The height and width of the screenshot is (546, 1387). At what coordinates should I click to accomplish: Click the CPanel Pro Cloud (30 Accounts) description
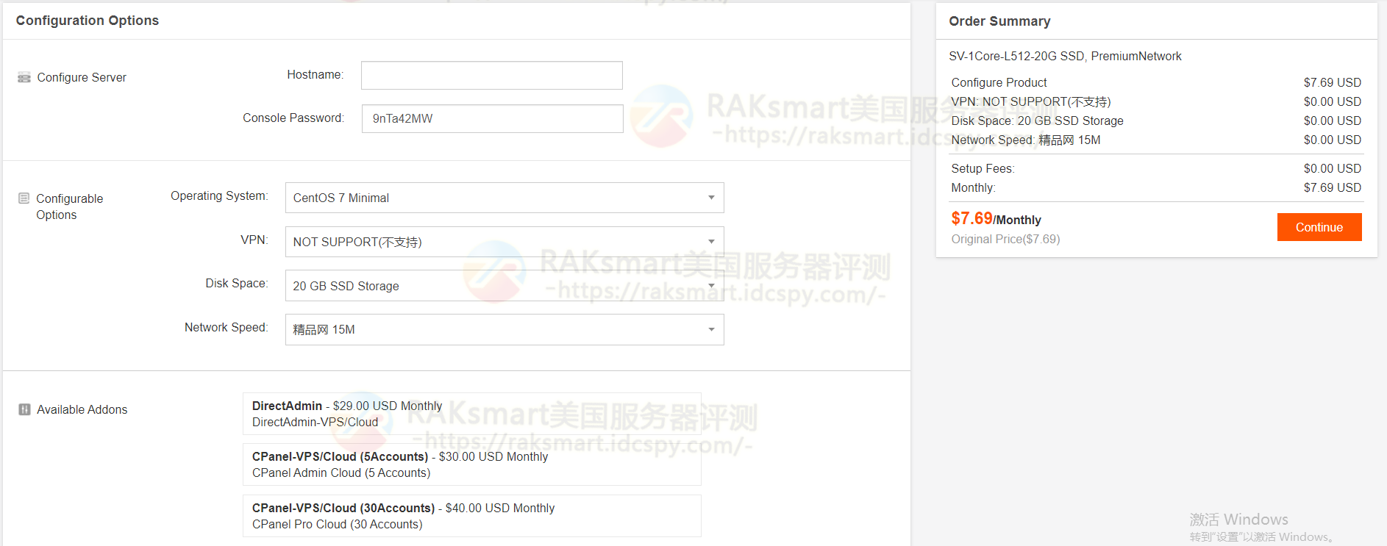click(337, 524)
